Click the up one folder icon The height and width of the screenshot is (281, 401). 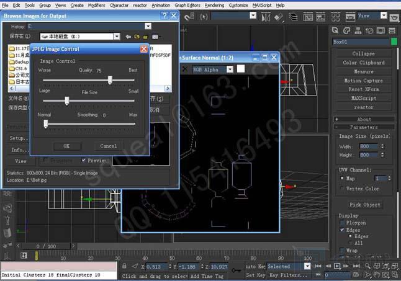point(137,37)
